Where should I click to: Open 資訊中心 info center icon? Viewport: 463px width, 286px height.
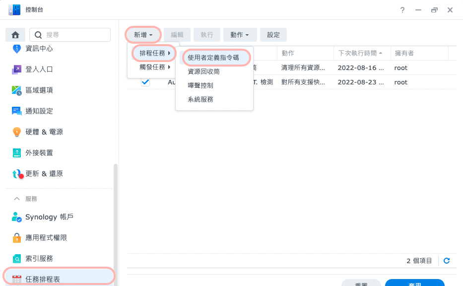coord(17,49)
